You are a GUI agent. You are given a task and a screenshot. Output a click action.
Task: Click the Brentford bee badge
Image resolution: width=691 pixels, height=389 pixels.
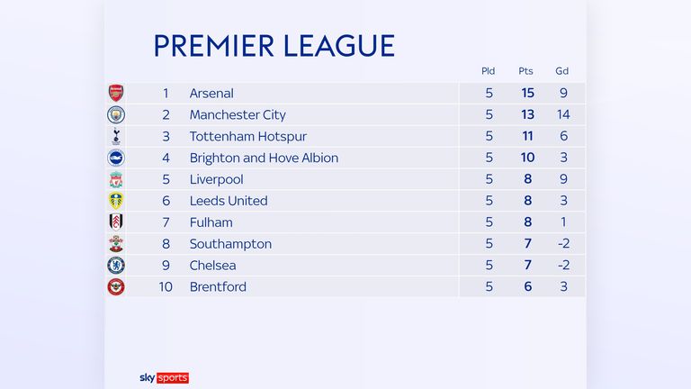pos(116,286)
